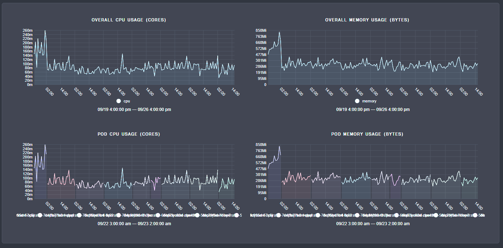Image resolution: width=503 pixels, height=248 pixels.
Task: Click the highest peak in Pod Memory chart
Action: click(x=279, y=146)
